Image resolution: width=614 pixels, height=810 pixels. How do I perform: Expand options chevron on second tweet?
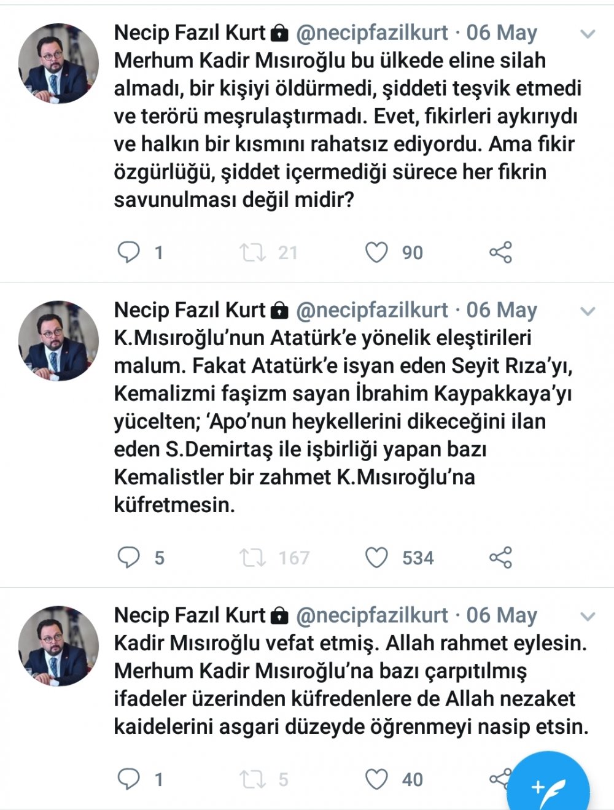click(x=588, y=312)
